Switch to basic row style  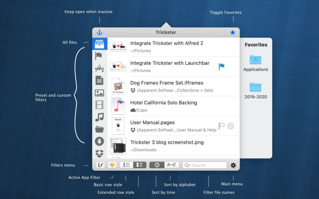tap(126, 165)
